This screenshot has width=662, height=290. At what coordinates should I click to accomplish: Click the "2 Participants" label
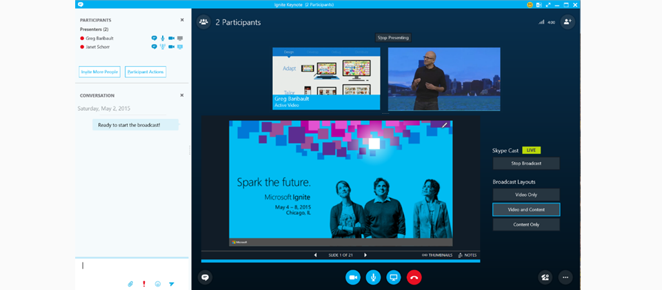238,22
